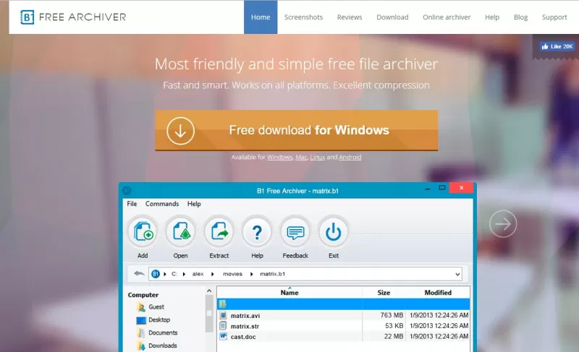Select Documents in the Computer tree
The image size is (579, 352).
pyautogui.click(x=163, y=332)
